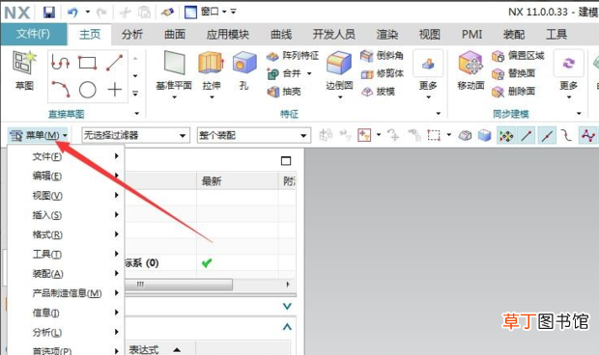Open the Entire Assembly (整个装配) scope dropdown
Viewport: 599px width, 355px height.
tap(254, 135)
